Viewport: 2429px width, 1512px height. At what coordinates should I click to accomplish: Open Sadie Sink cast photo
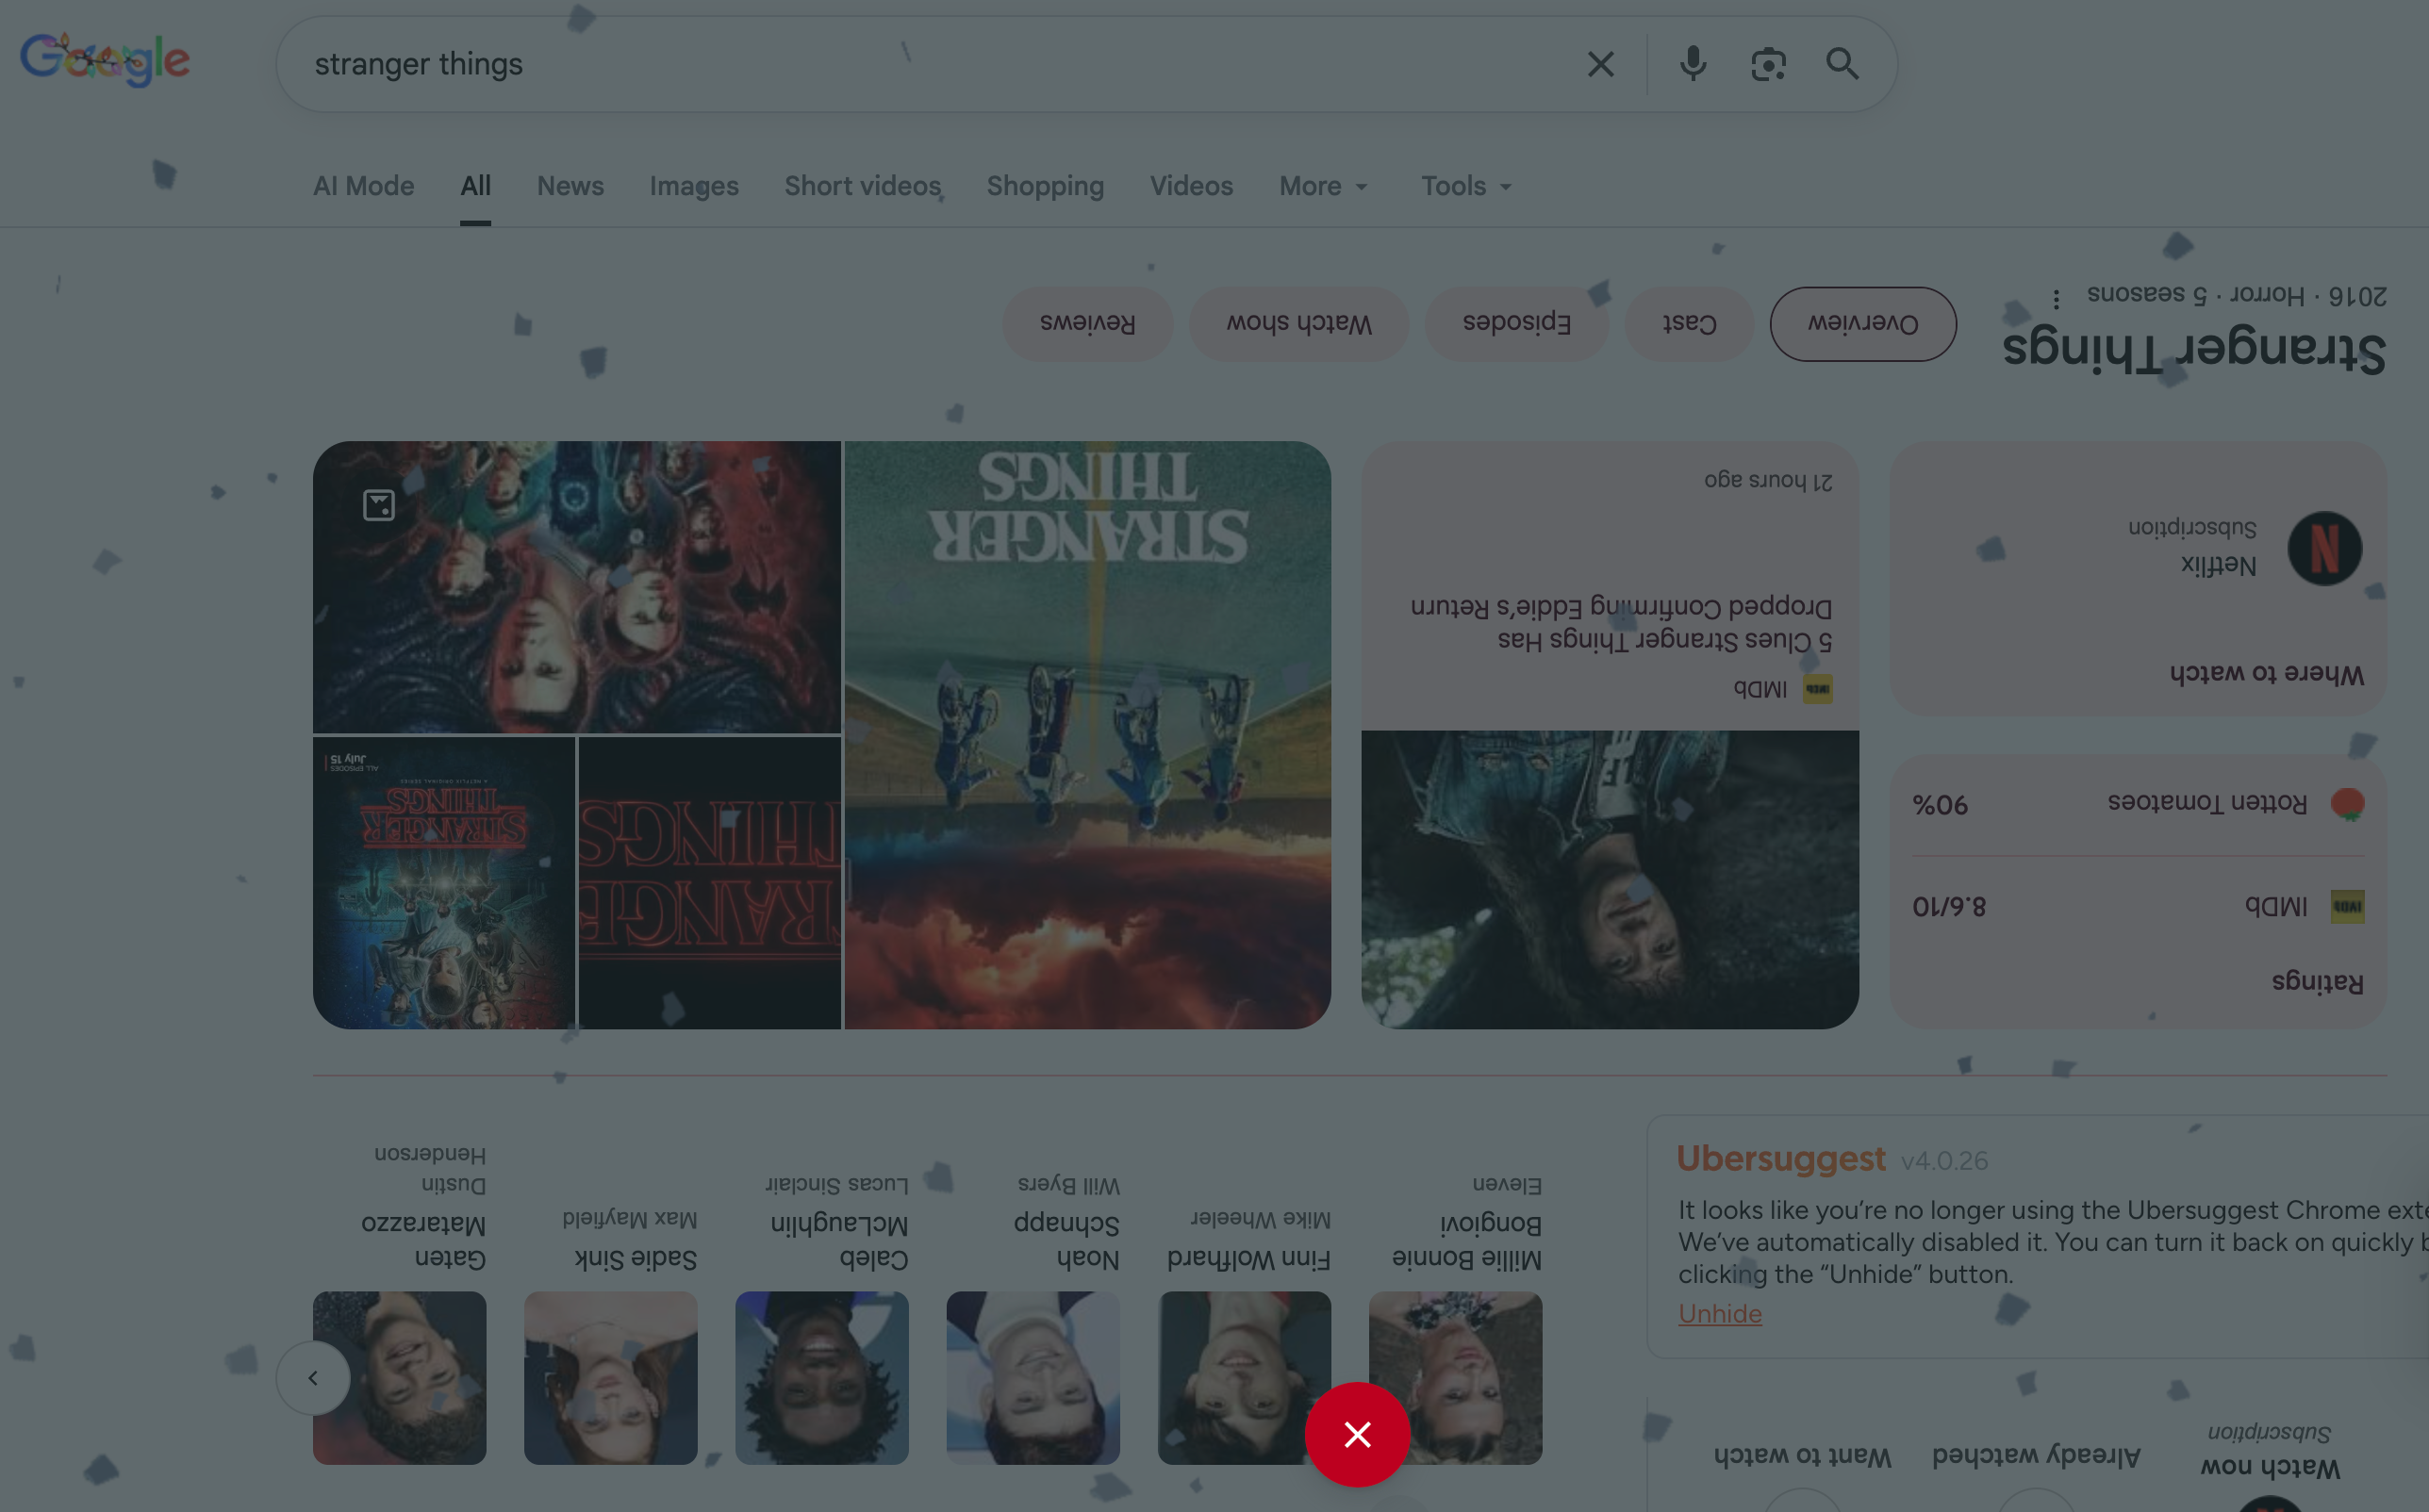tap(611, 1378)
